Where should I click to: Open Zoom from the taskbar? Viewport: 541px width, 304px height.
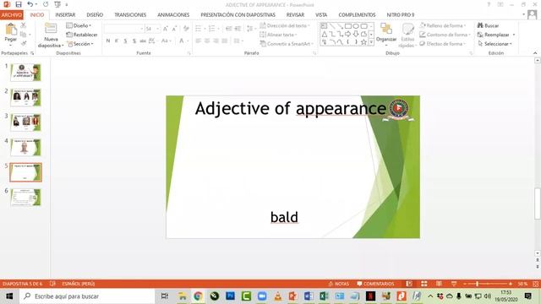[x=262, y=296]
